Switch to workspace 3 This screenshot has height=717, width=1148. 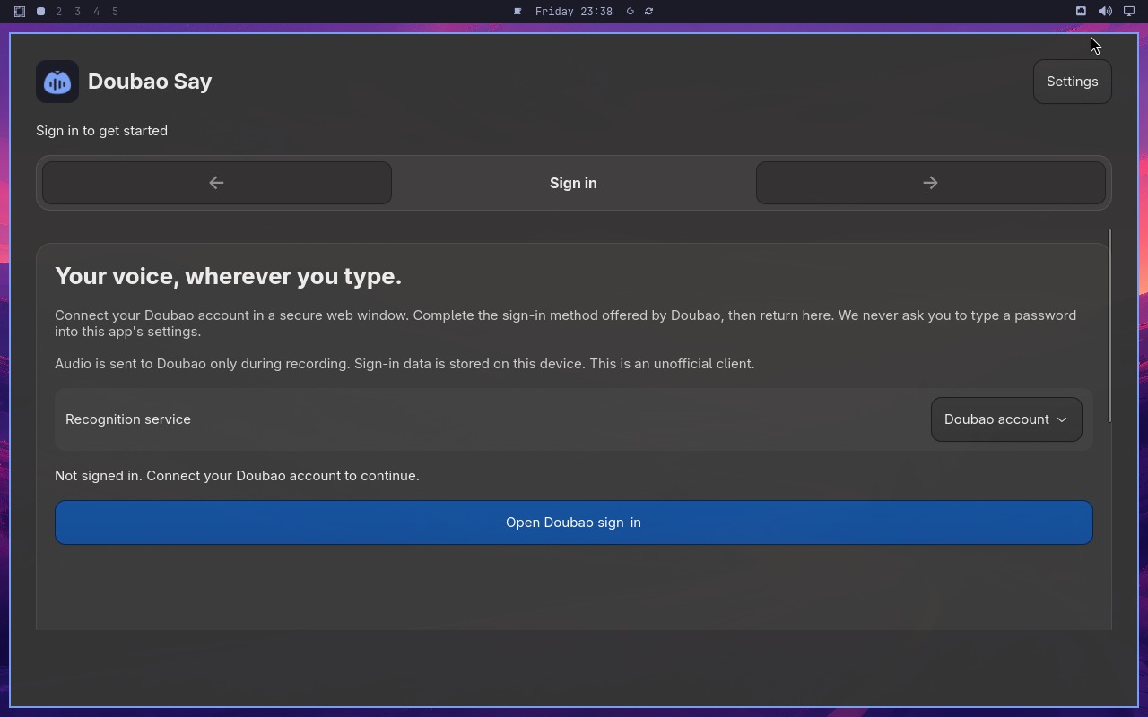point(78,12)
